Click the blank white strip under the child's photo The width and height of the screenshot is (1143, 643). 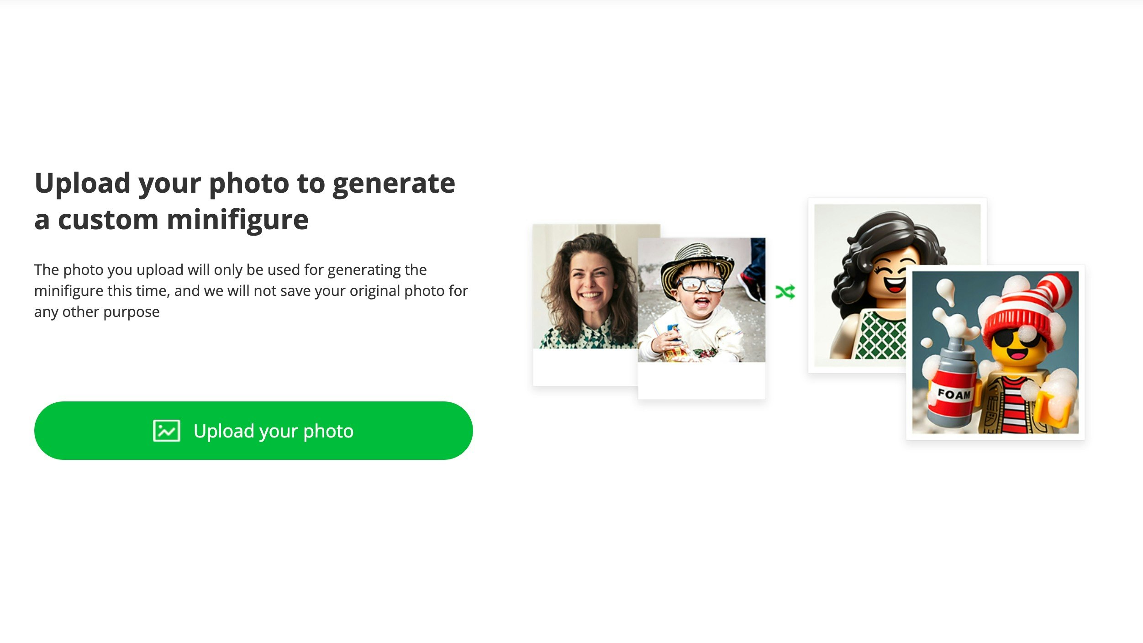[x=701, y=380]
